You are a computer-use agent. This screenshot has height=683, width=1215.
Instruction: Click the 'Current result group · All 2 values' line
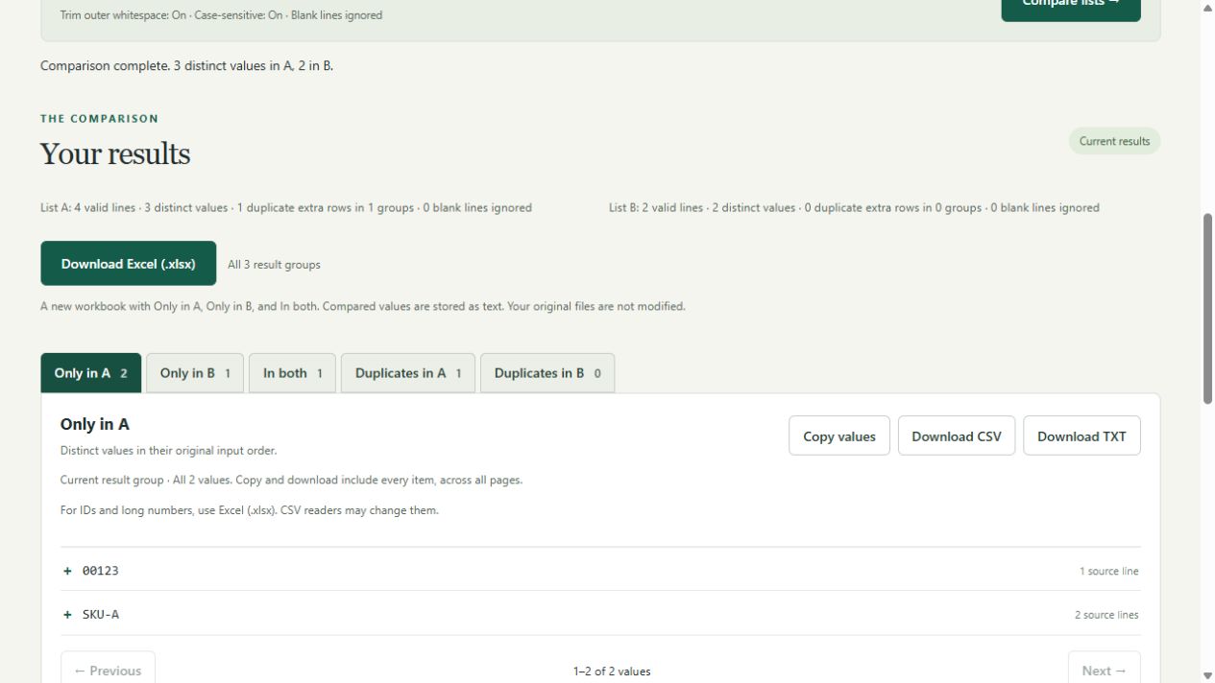point(291,480)
